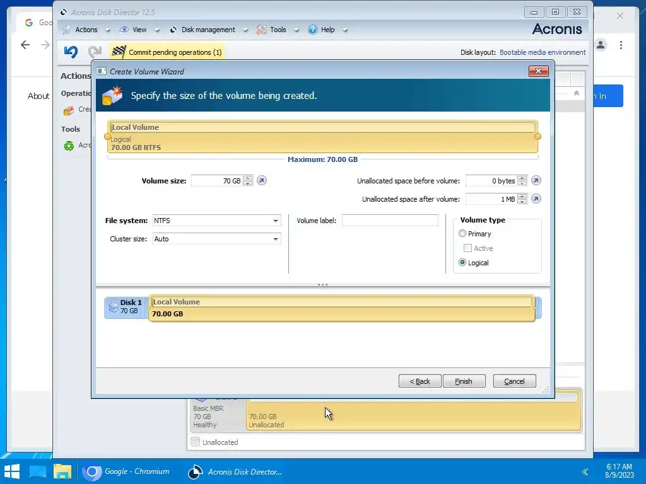This screenshot has width=646, height=484.
Task: Click Disk 1 Local Volume block
Action: click(341, 308)
